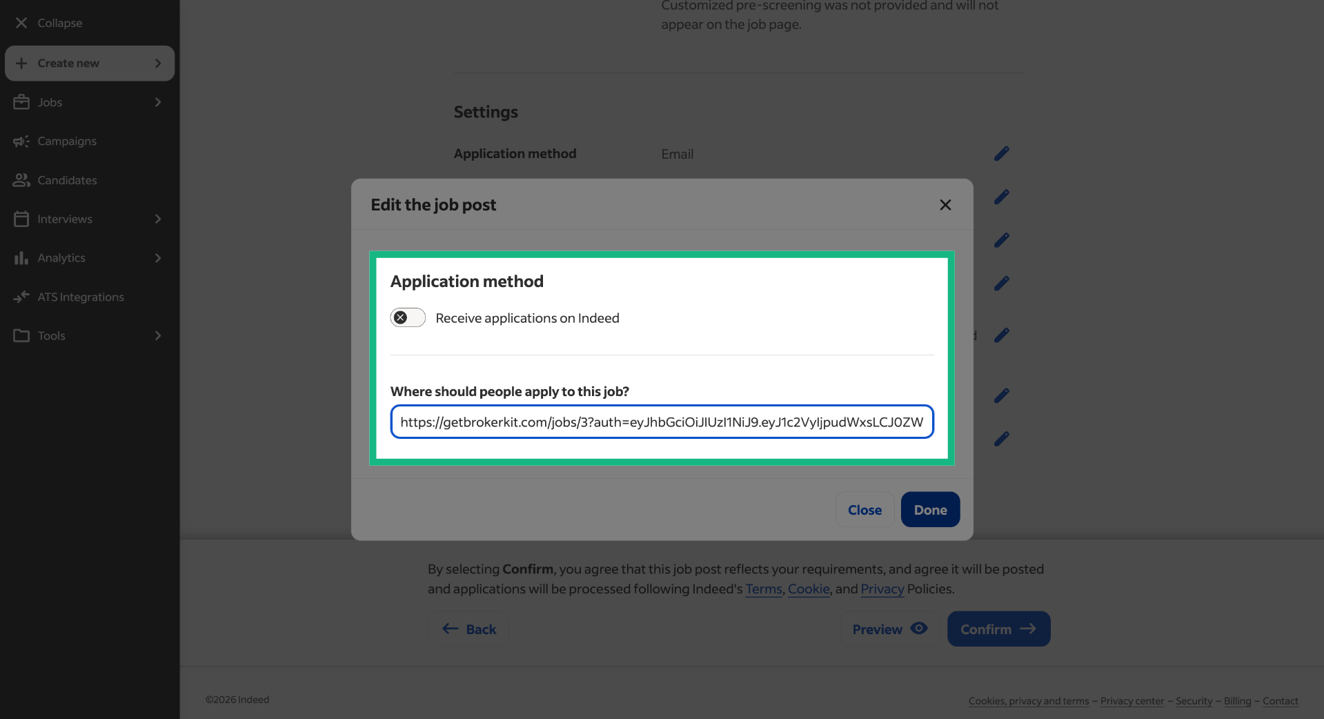Open Indeed's Terms link
This screenshot has width=1324, height=719.
[763, 589]
